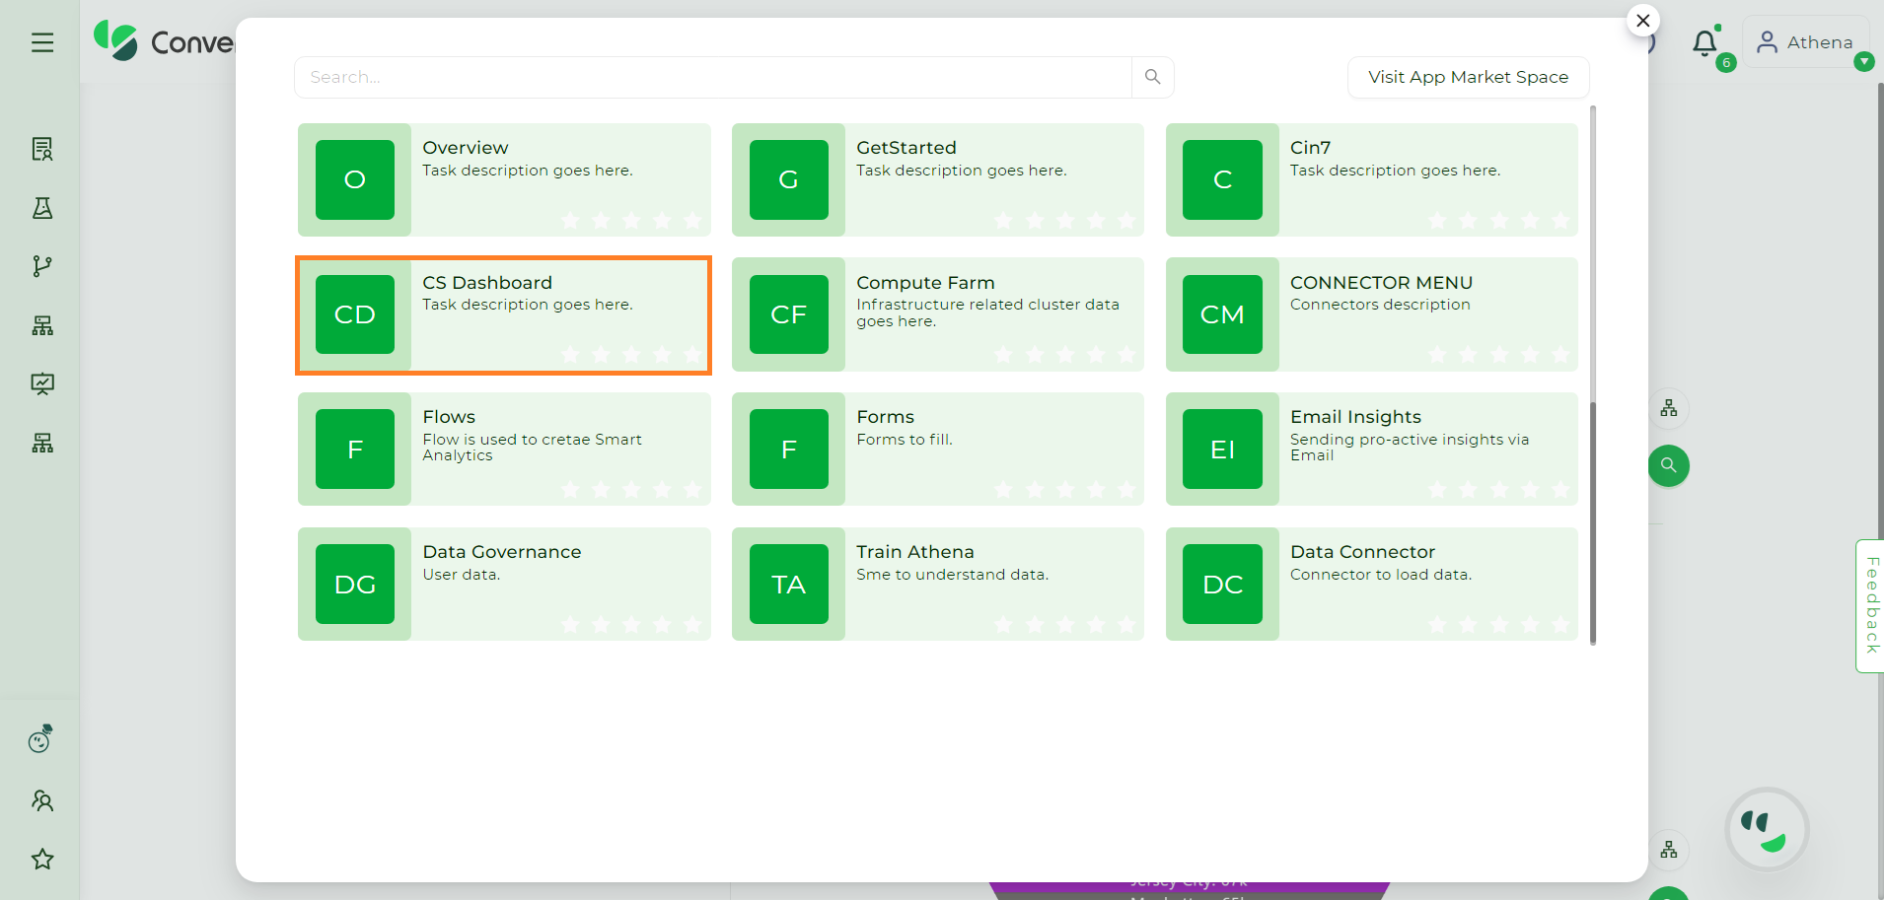The image size is (1884, 900).
Task: Click the C icon of Cin7 app
Action: pyautogui.click(x=1222, y=179)
